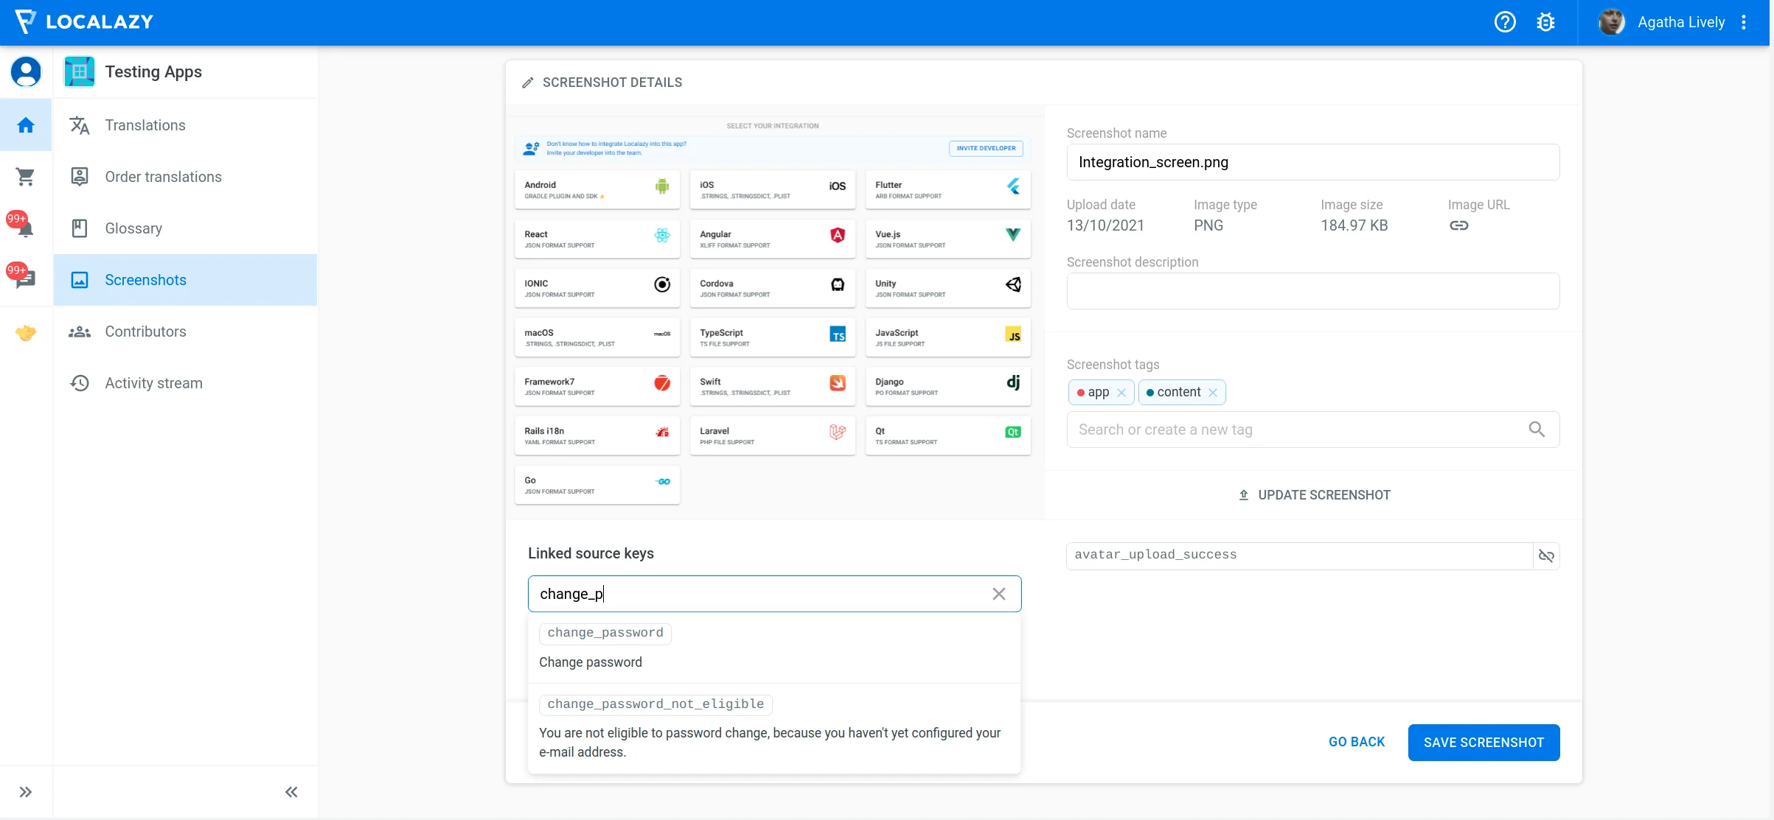Click the pencil icon next to Screenshot Details
The width and height of the screenshot is (1774, 820).
point(527,82)
